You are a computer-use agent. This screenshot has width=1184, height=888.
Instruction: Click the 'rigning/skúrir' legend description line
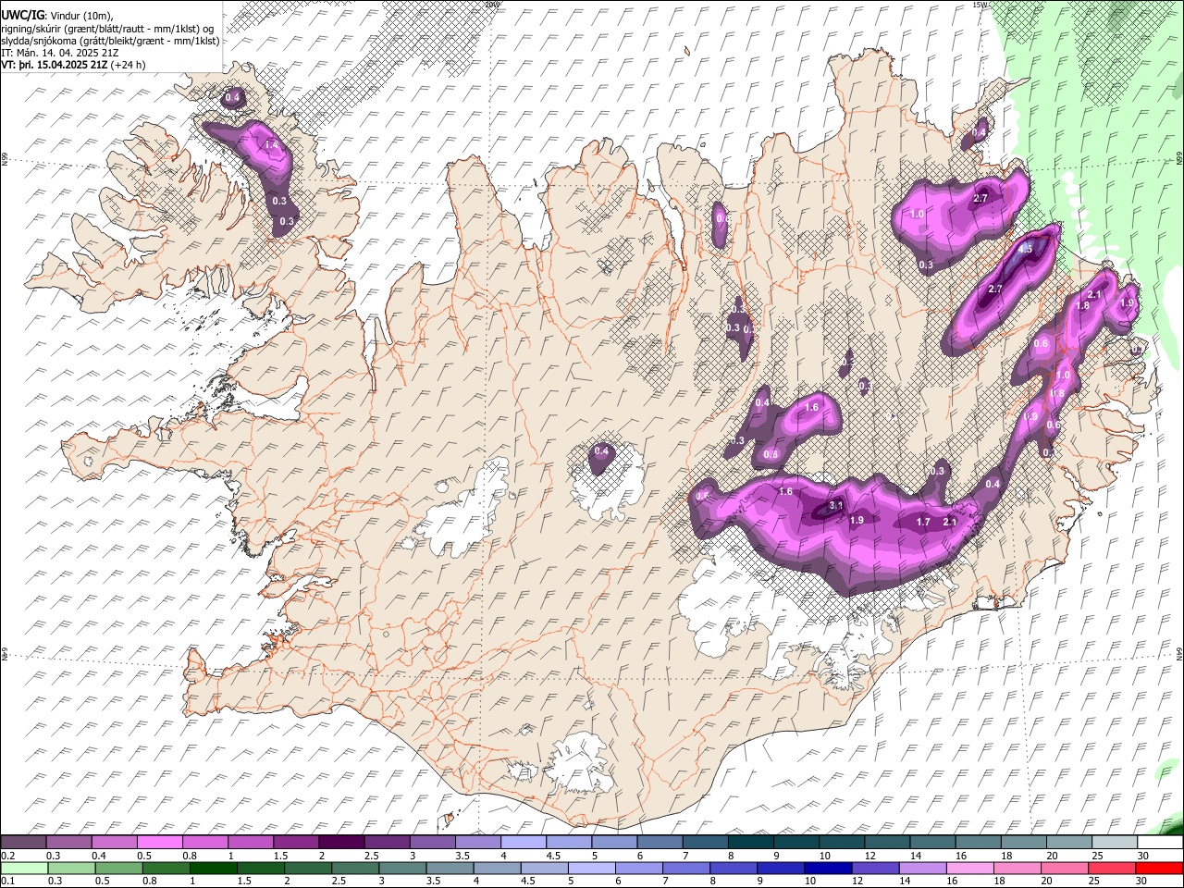pyautogui.click(x=106, y=28)
